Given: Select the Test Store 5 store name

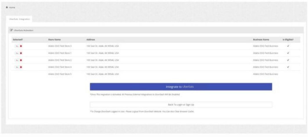Looking at the screenshot, I should coord(60,74).
